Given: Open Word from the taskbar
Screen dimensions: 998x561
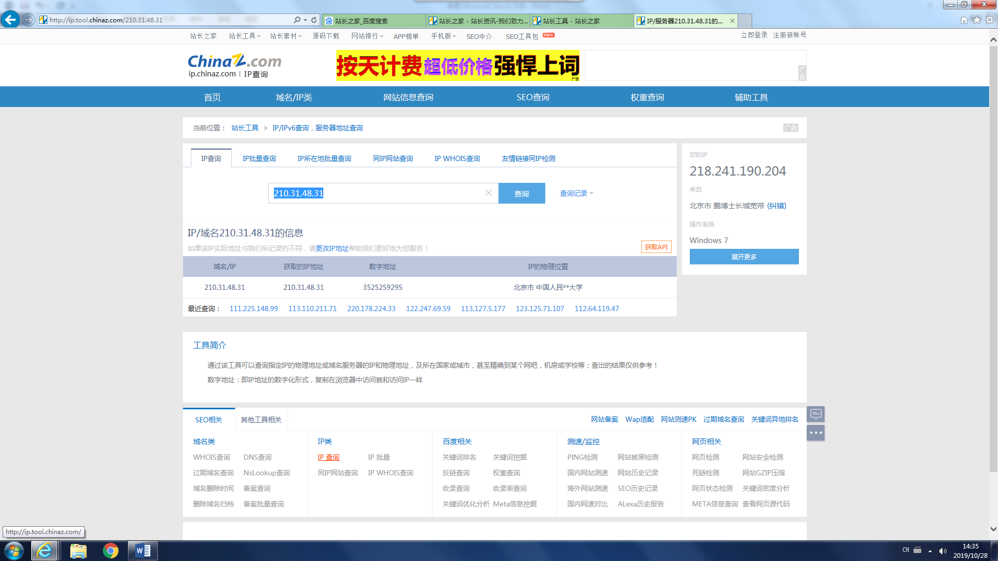Looking at the screenshot, I should pos(142,550).
